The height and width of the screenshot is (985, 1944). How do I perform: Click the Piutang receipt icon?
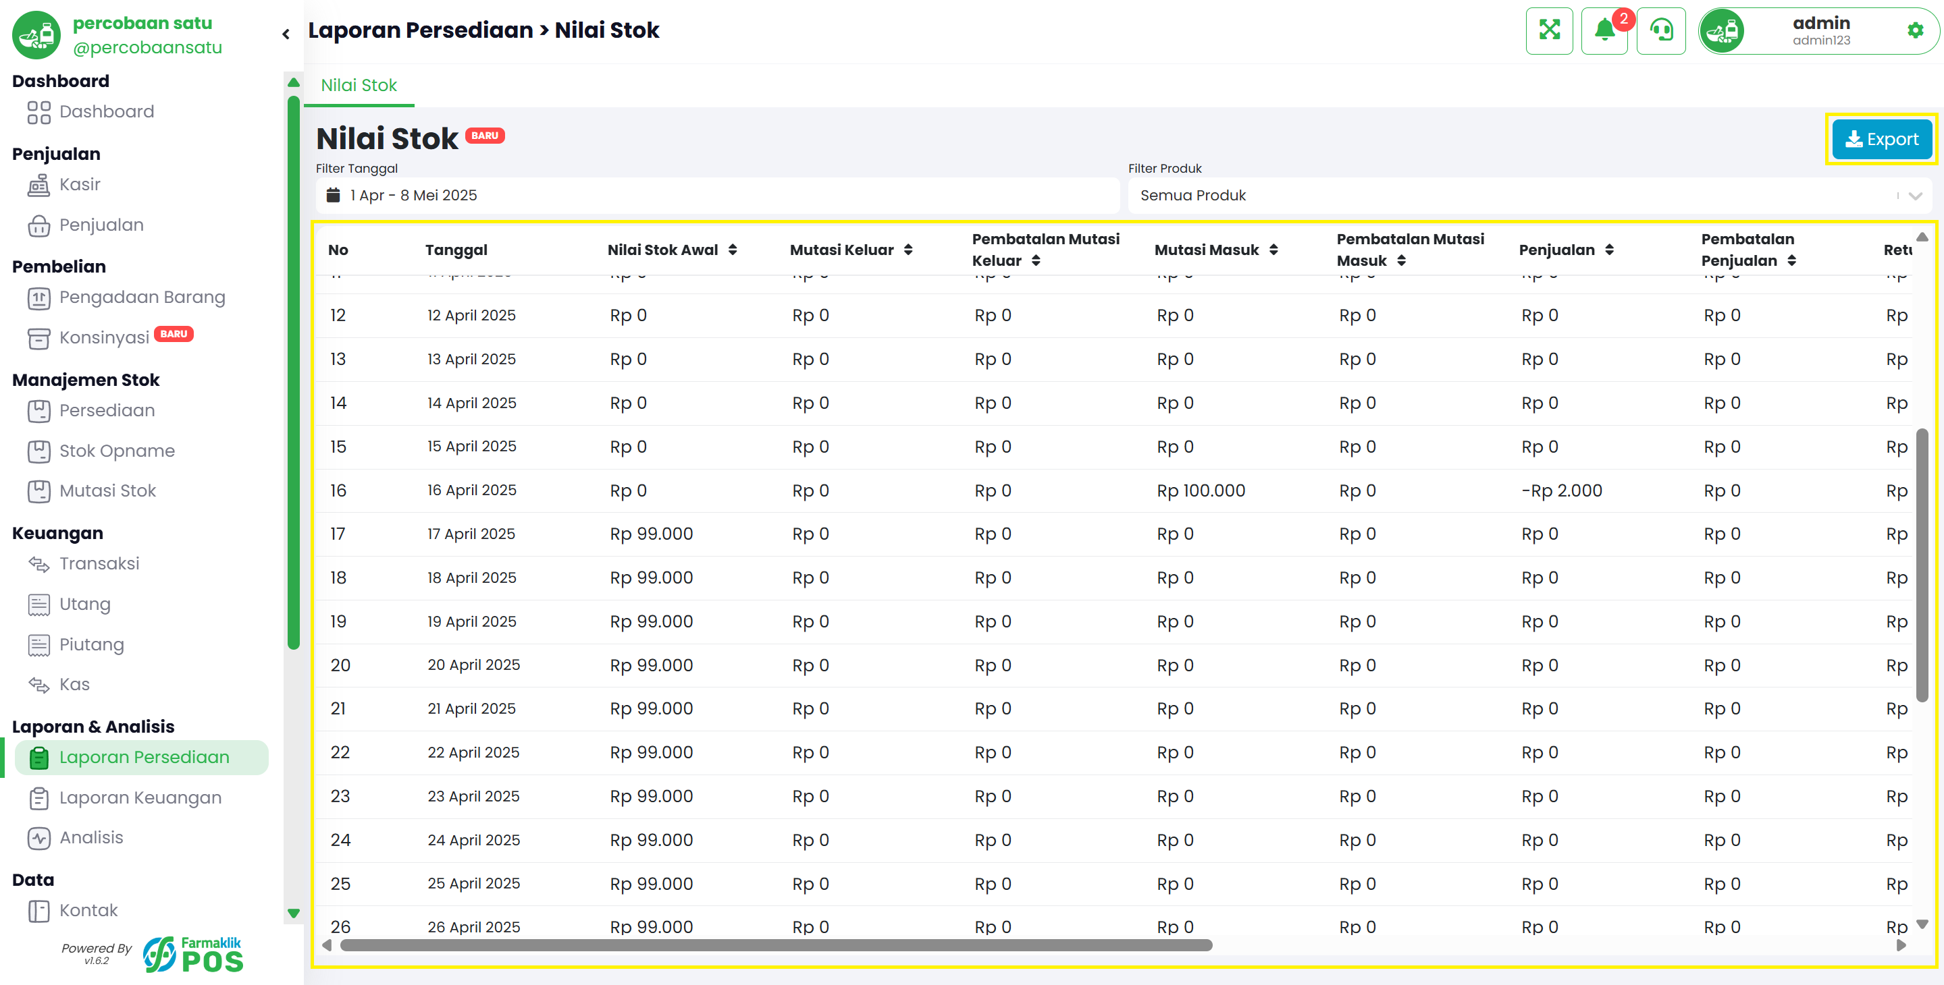pos(38,645)
